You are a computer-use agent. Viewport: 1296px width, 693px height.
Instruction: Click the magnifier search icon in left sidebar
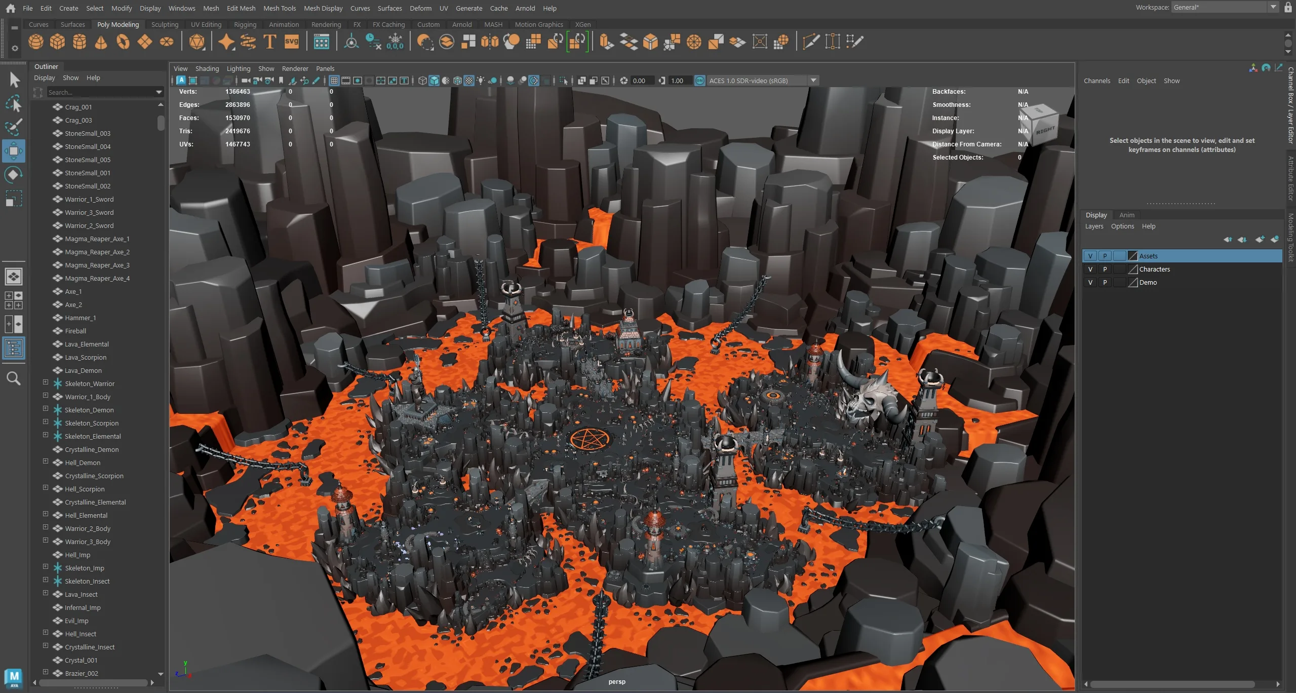(14, 378)
